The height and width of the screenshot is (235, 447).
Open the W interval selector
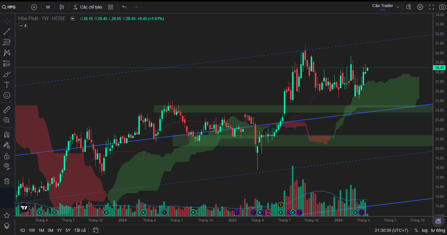(48, 7)
